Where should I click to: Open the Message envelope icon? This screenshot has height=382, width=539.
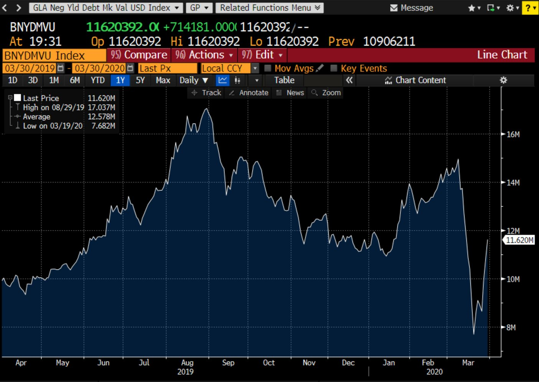pos(394,8)
